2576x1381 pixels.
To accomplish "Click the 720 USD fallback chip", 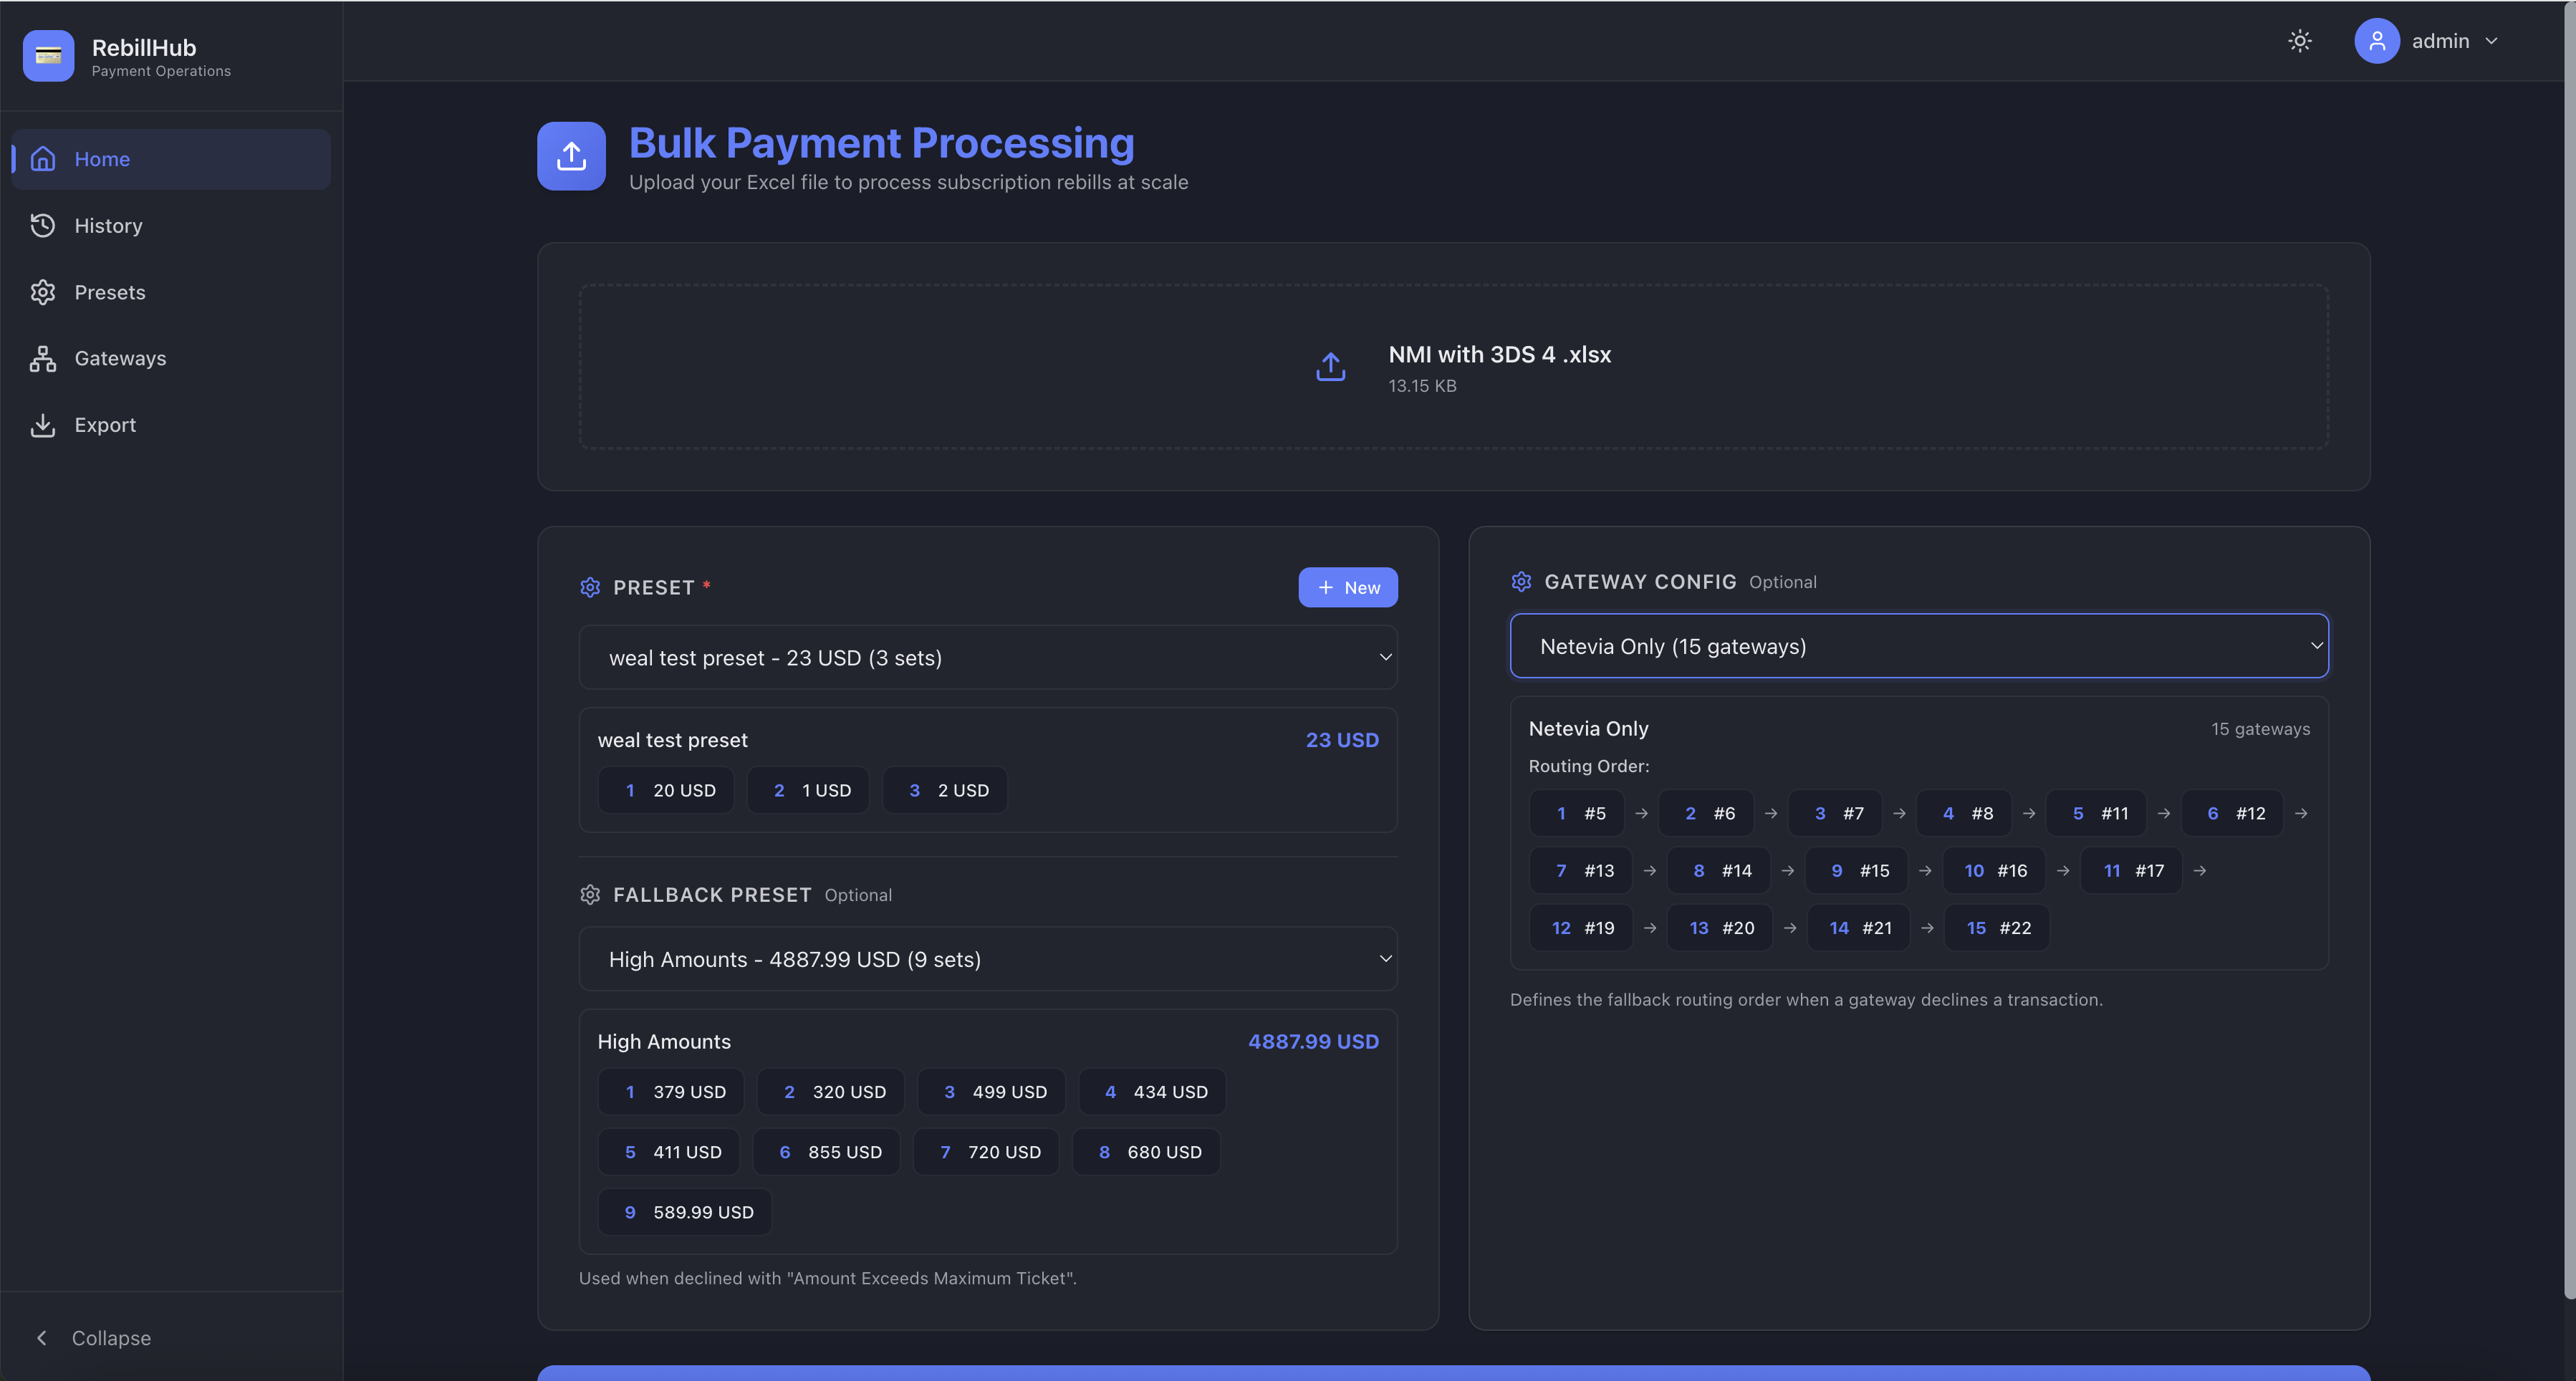I will pyautogui.click(x=986, y=1152).
